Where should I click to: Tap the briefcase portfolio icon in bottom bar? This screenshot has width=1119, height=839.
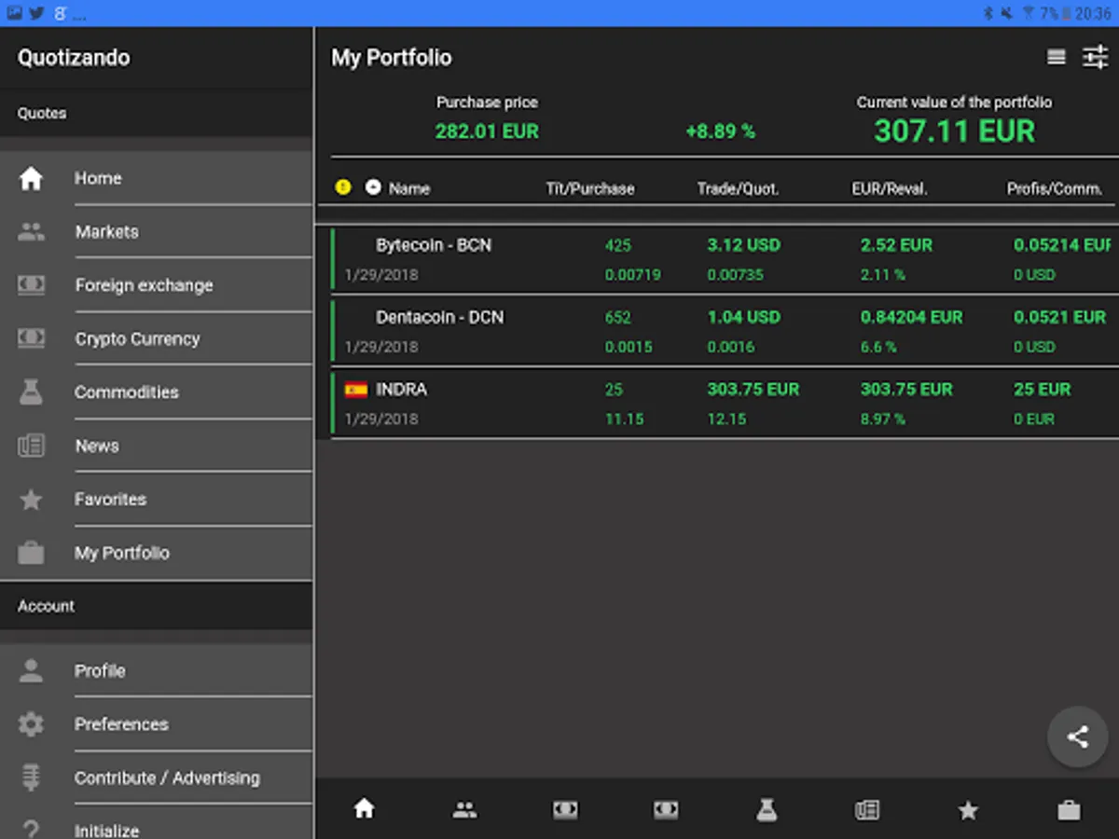(x=1069, y=810)
